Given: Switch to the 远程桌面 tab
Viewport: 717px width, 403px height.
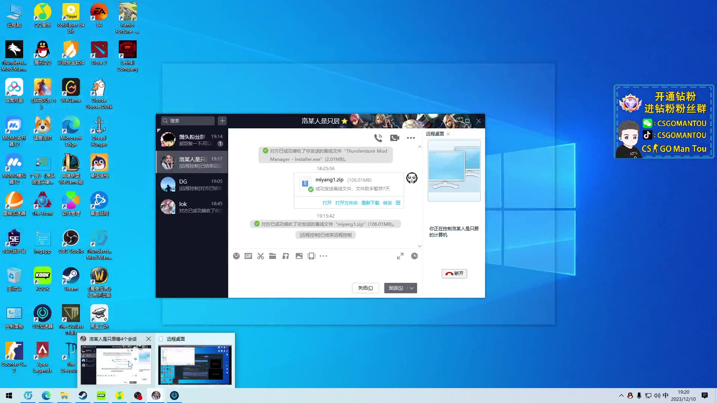Looking at the screenshot, I should click(435, 134).
